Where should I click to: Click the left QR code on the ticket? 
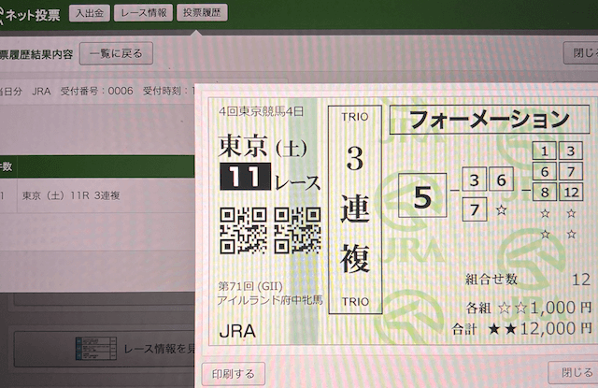tap(243, 231)
